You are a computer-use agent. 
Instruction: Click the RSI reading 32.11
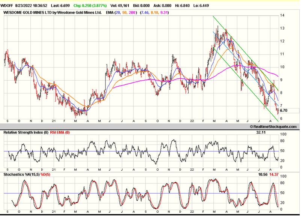(x=261, y=132)
